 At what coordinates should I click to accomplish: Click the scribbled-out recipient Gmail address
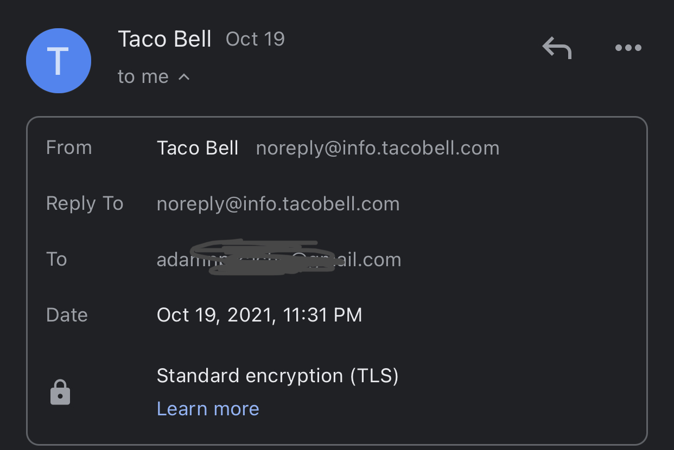[x=278, y=259]
